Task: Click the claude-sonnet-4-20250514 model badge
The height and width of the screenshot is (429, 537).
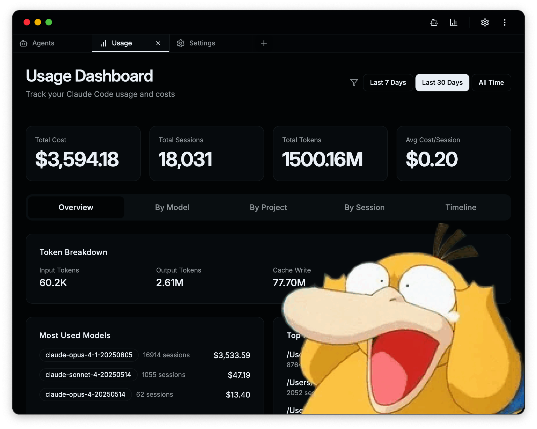Action: coord(88,375)
